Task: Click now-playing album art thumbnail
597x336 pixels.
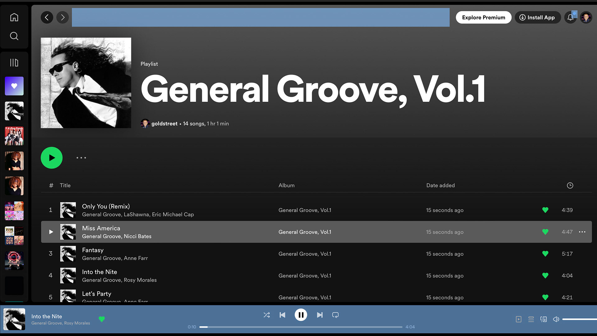Action: pos(14,319)
